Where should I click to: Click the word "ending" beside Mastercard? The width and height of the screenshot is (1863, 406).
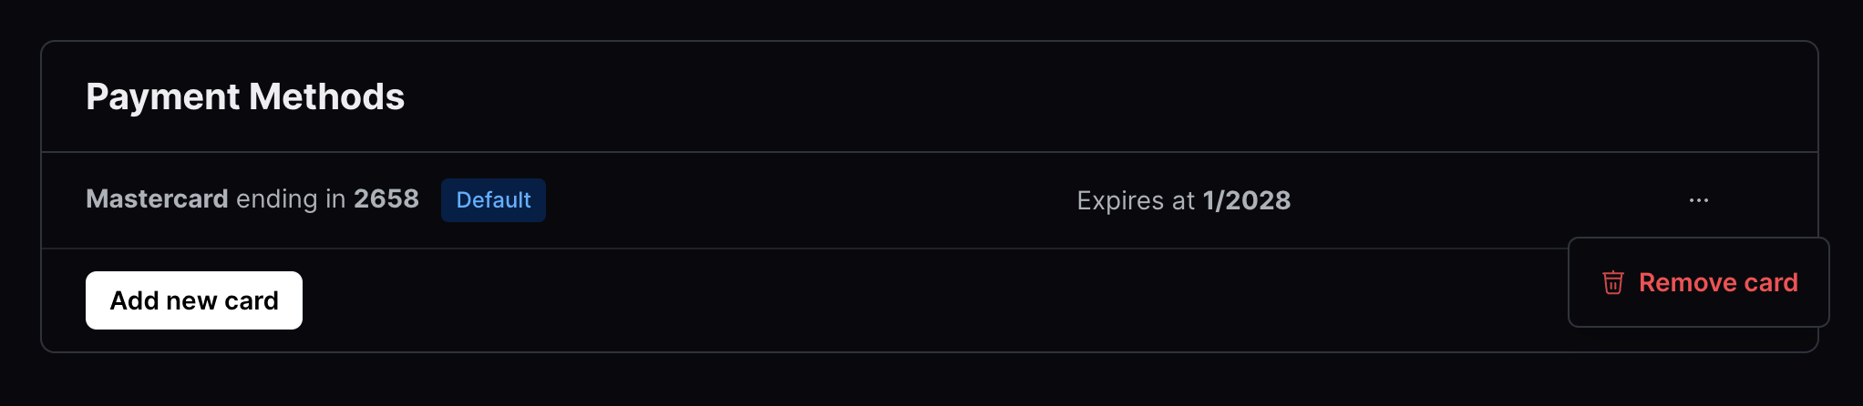(x=277, y=199)
